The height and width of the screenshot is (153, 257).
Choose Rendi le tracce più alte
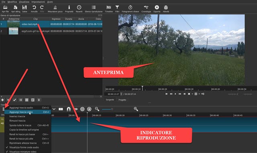pos(28,139)
